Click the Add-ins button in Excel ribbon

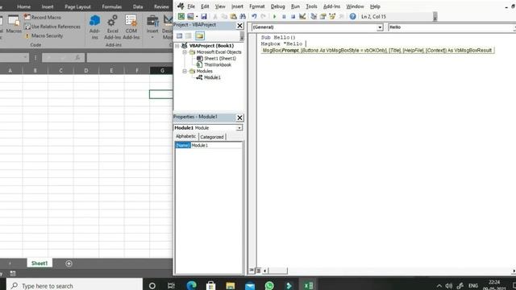point(94,27)
